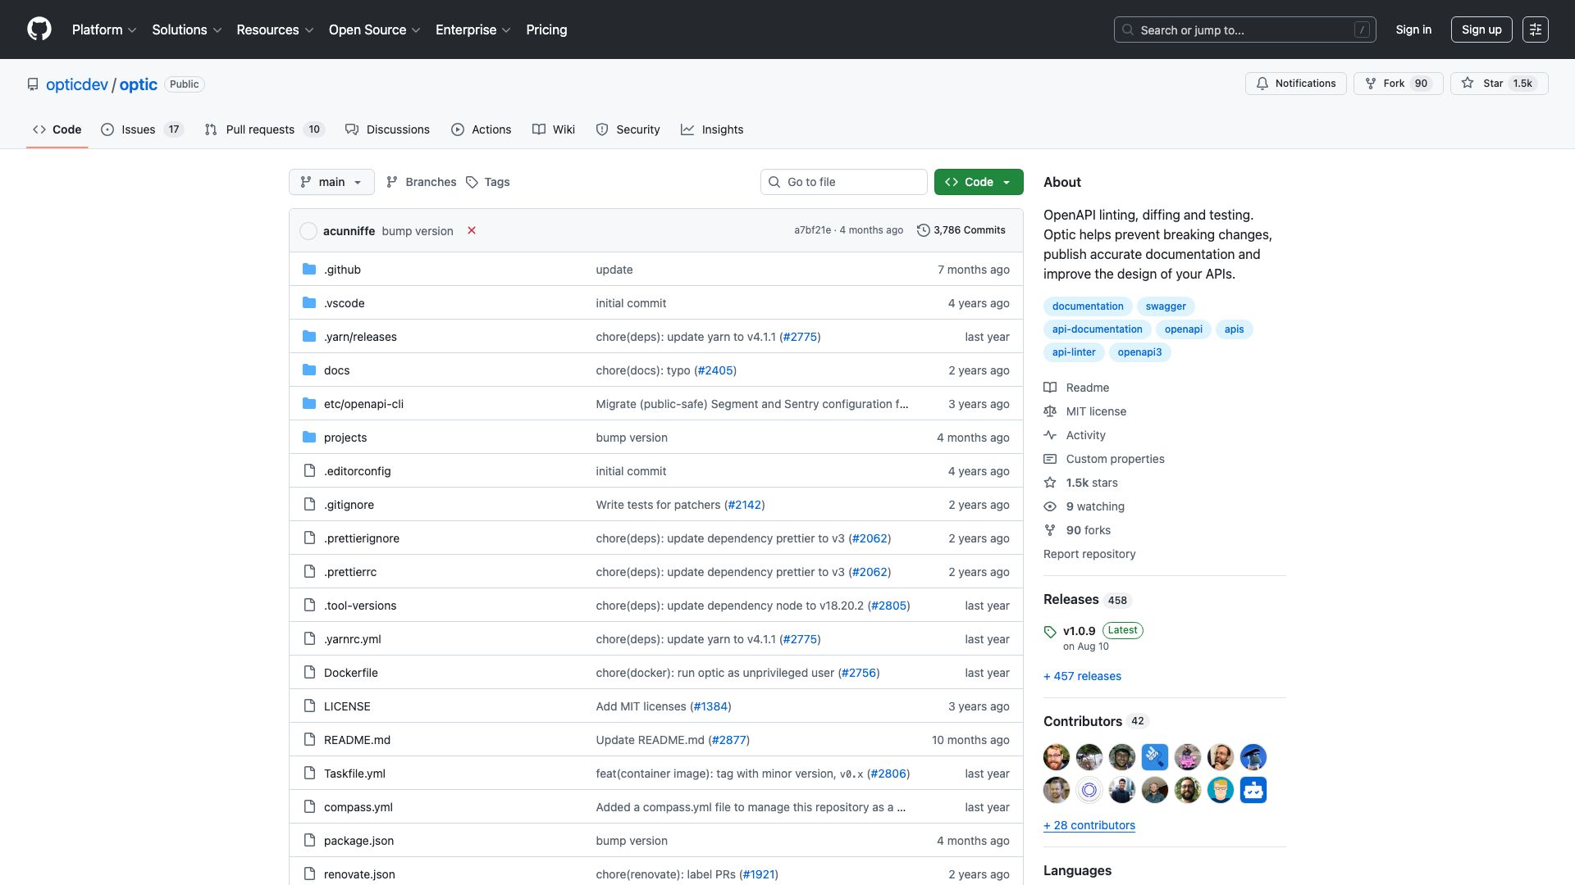Click the Readme book icon in About
Viewport: 1575px width, 885px height.
[1051, 387]
